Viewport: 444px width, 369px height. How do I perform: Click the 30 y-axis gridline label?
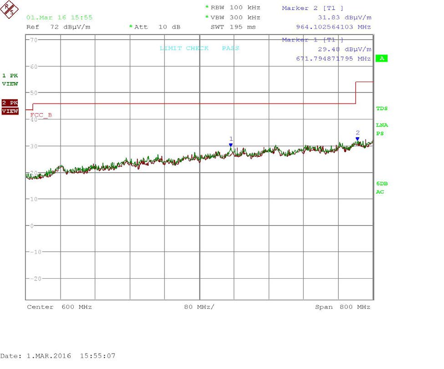(34, 146)
